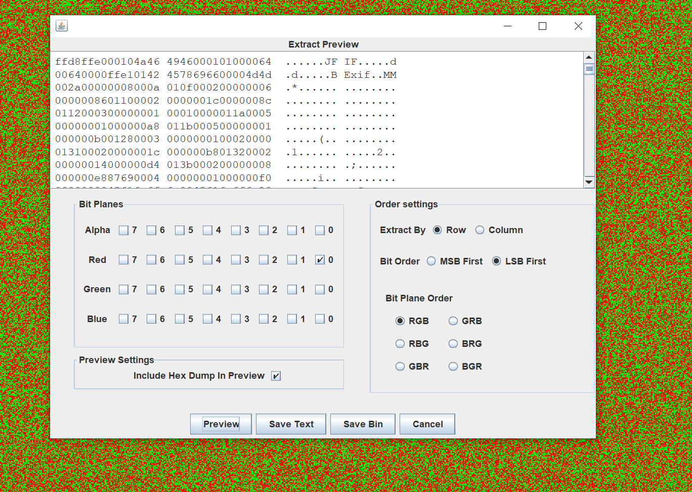Check Alpha bit plane 4

(207, 231)
